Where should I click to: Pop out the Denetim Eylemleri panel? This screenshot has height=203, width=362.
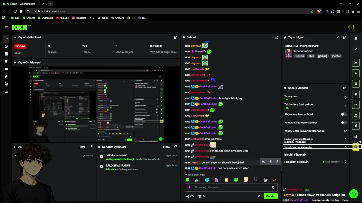(x=176, y=147)
